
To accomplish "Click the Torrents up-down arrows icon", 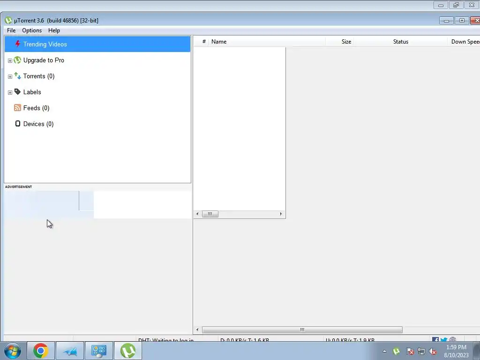I will [17, 76].
